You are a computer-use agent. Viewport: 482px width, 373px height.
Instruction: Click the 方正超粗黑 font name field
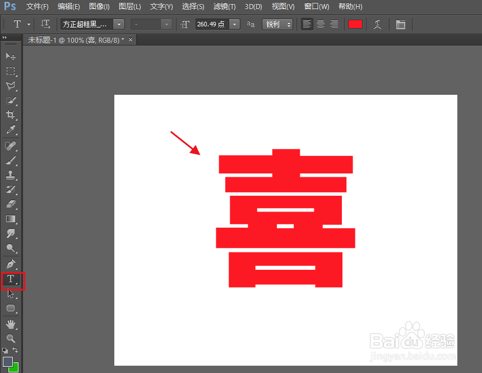(x=87, y=24)
